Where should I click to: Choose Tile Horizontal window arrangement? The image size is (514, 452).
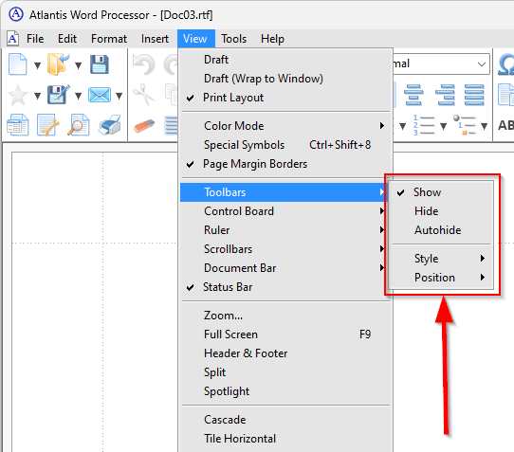coord(285,439)
